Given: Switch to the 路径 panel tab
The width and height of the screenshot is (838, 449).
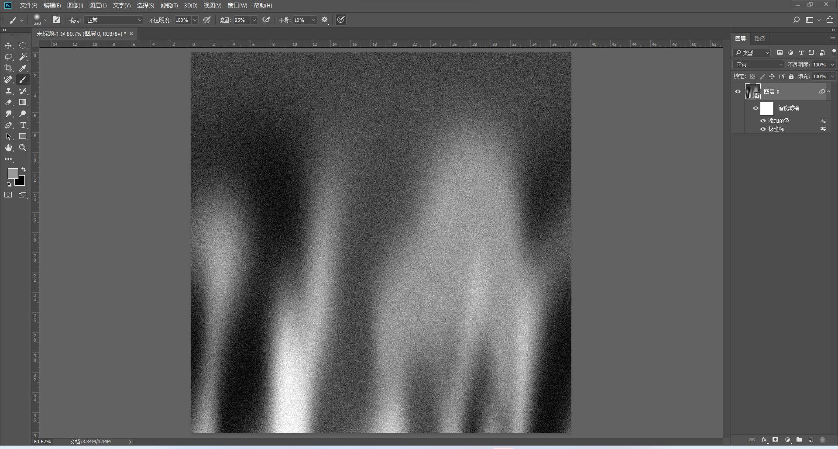Looking at the screenshot, I should tap(759, 39).
